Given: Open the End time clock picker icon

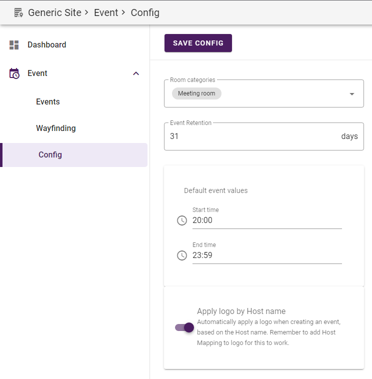Looking at the screenshot, I should 182,255.
